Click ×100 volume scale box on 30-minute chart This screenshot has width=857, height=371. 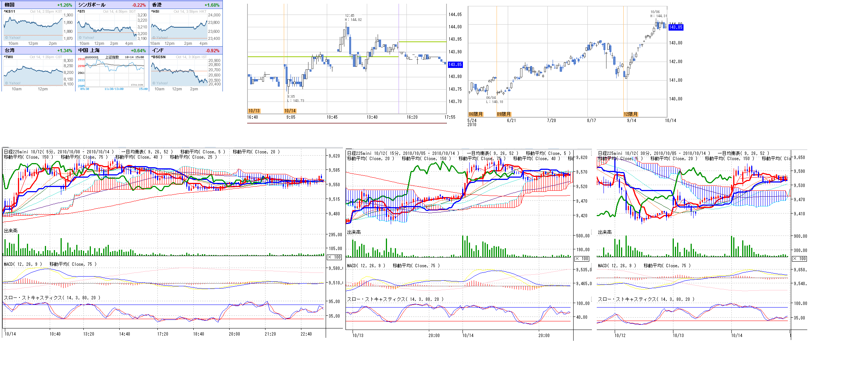799,259
